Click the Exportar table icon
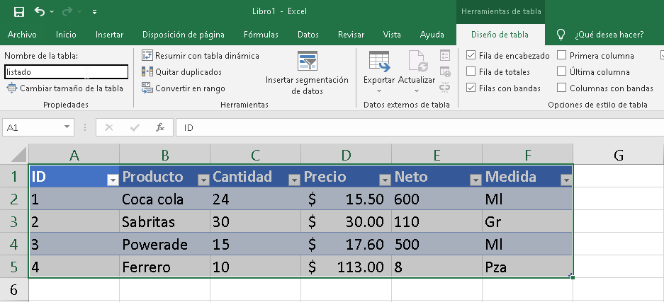The image size is (664, 302). (379, 62)
